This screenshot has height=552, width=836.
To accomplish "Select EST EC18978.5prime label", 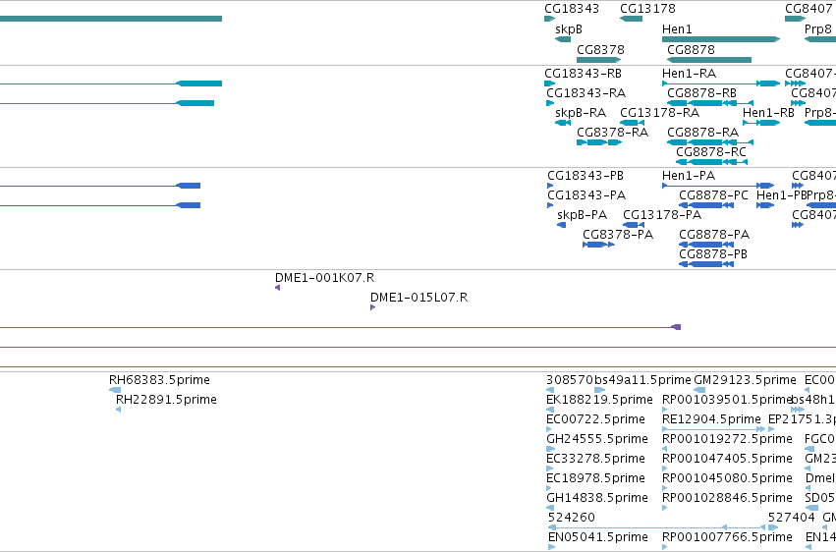I will [x=595, y=478].
